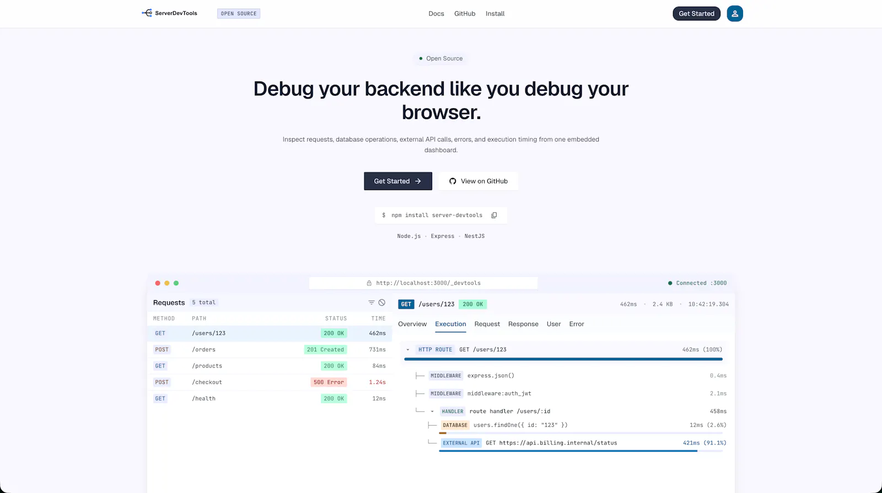
Task: Click the EXTERNAL API timing bar
Action: 581,451
